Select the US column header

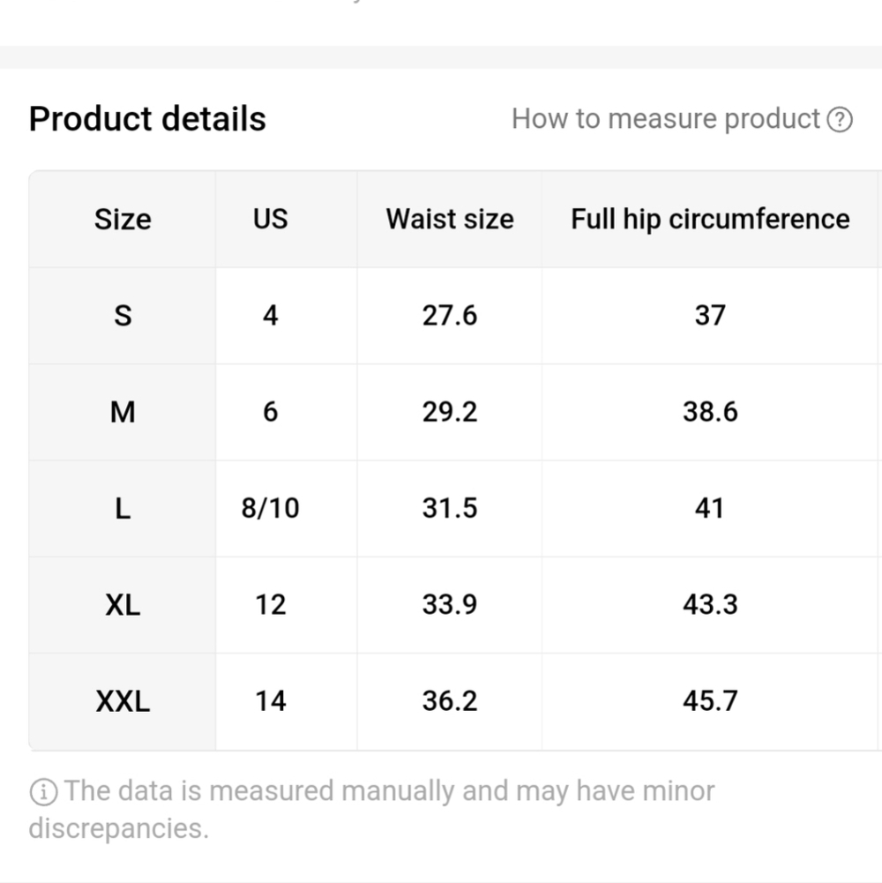[270, 219]
